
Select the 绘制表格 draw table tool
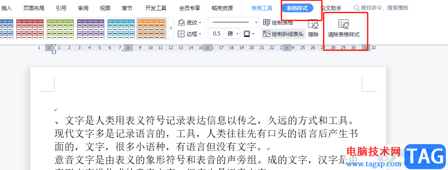point(278,22)
